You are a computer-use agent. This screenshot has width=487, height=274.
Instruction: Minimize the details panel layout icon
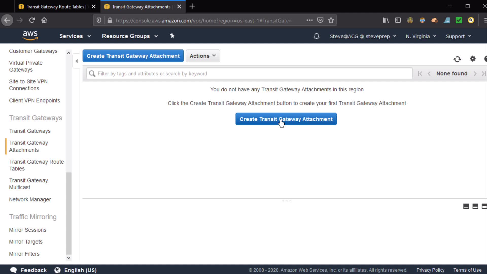tap(466, 206)
